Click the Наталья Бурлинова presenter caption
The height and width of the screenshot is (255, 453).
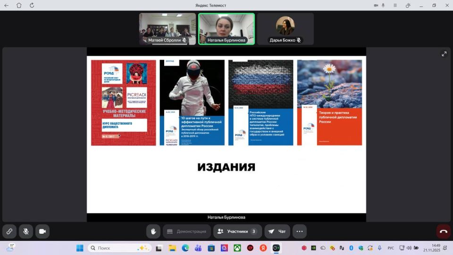(226, 217)
